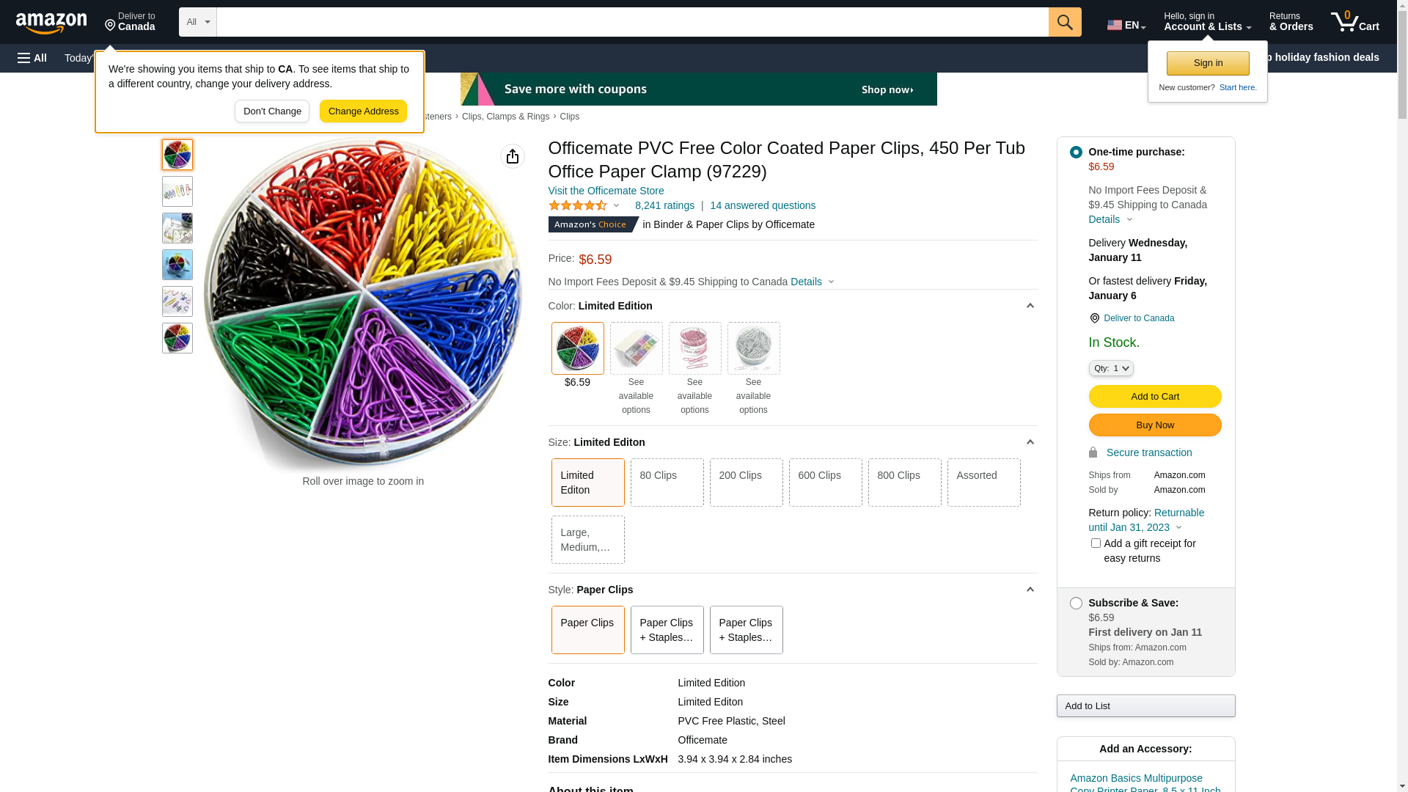The width and height of the screenshot is (1408, 792).
Task: Click the search magnifier button
Action: [1065, 22]
